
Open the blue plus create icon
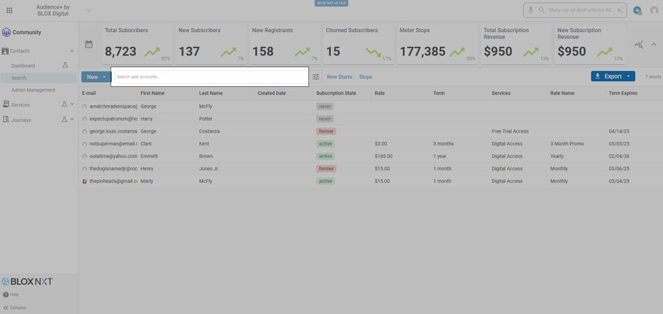point(637,11)
